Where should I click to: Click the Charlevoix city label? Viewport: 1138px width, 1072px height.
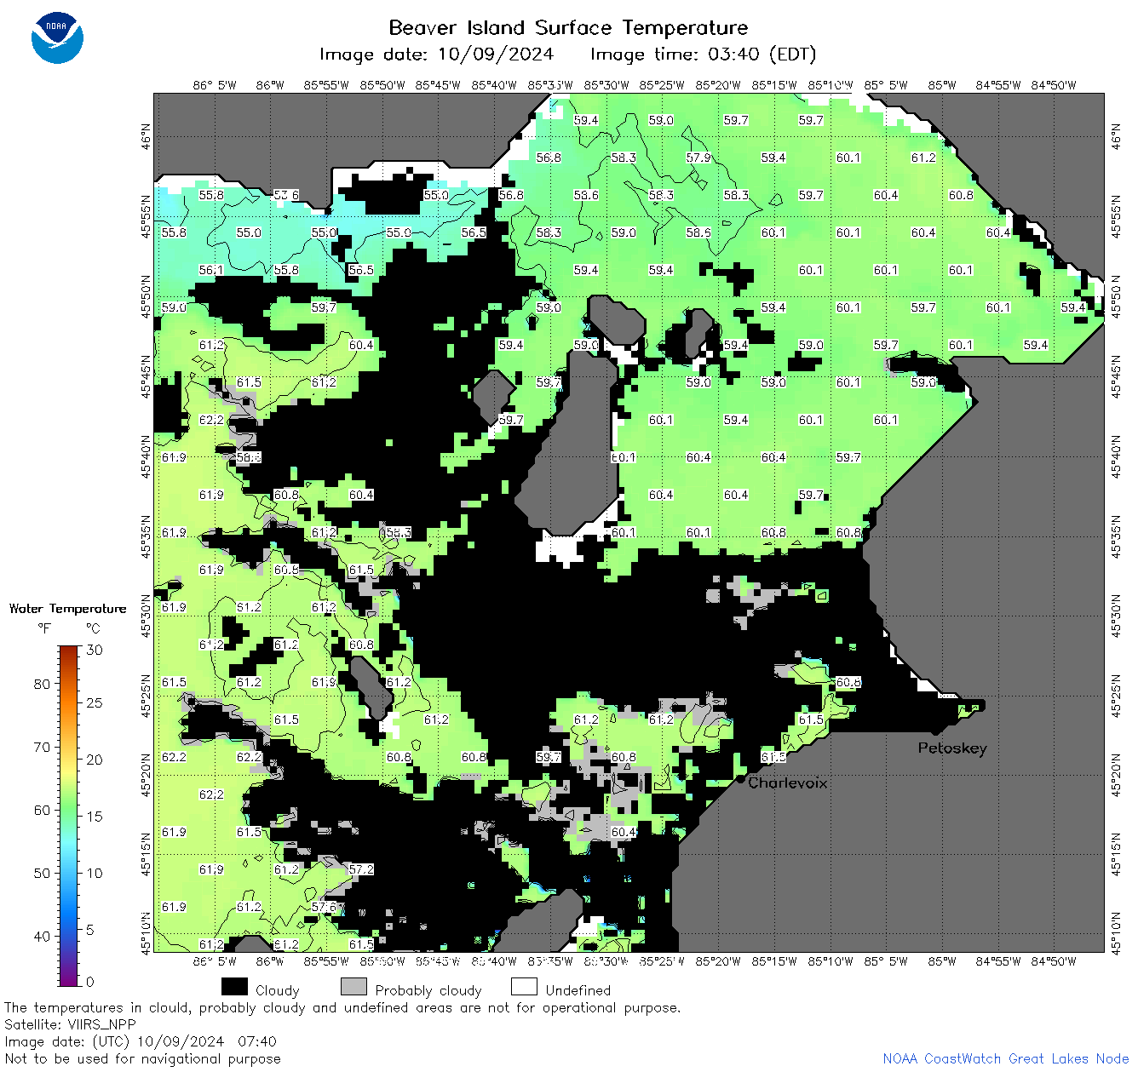click(x=787, y=783)
